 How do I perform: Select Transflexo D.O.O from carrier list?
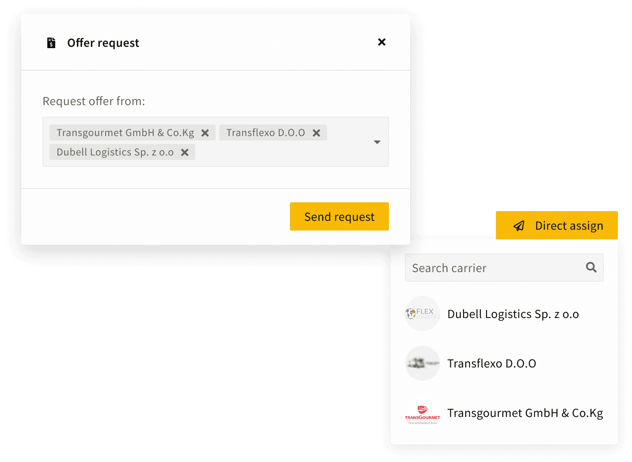coord(491,364)
